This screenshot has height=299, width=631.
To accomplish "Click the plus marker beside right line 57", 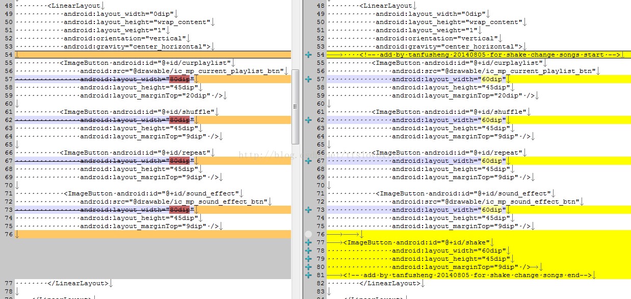I will tap(308, 79).
